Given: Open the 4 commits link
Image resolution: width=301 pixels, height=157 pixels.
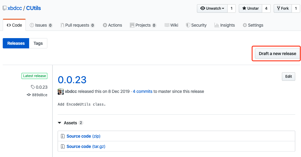Looking at the screenshot, I should [x=142, y=92].
